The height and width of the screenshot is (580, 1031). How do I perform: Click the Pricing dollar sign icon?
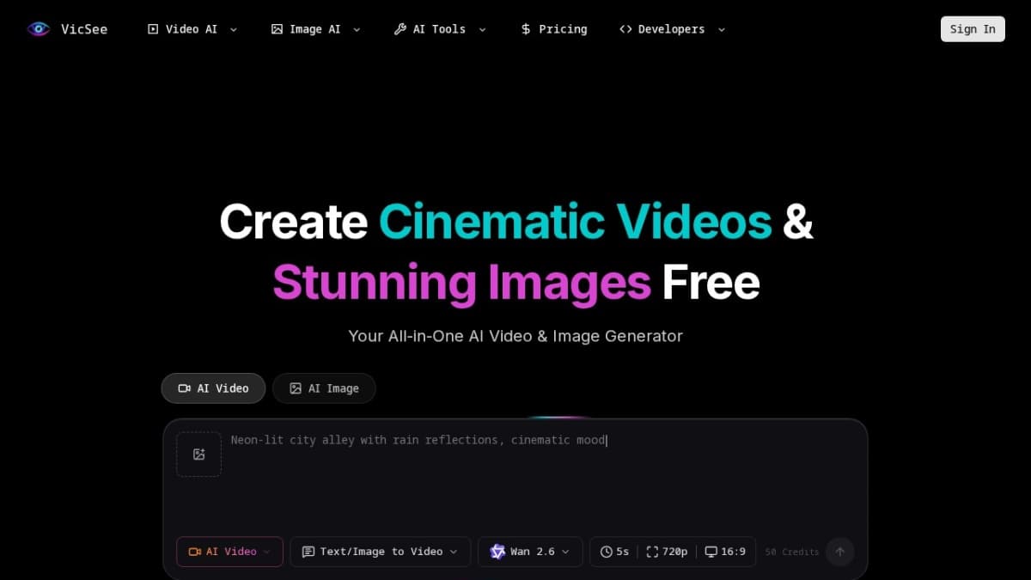click(x=526, y=29)
